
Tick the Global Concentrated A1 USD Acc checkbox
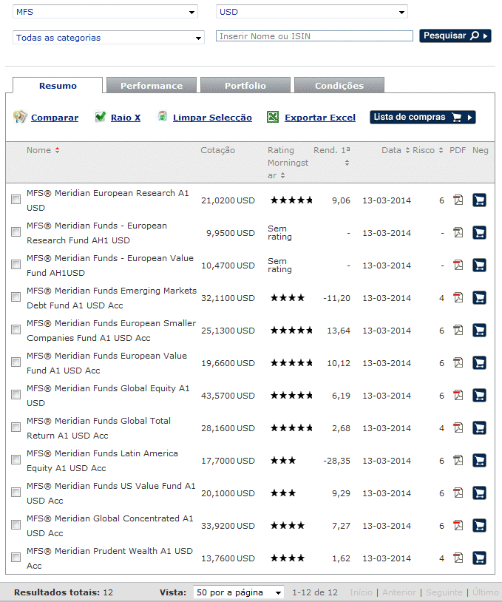pyautogui.click(x=16, y=524)
